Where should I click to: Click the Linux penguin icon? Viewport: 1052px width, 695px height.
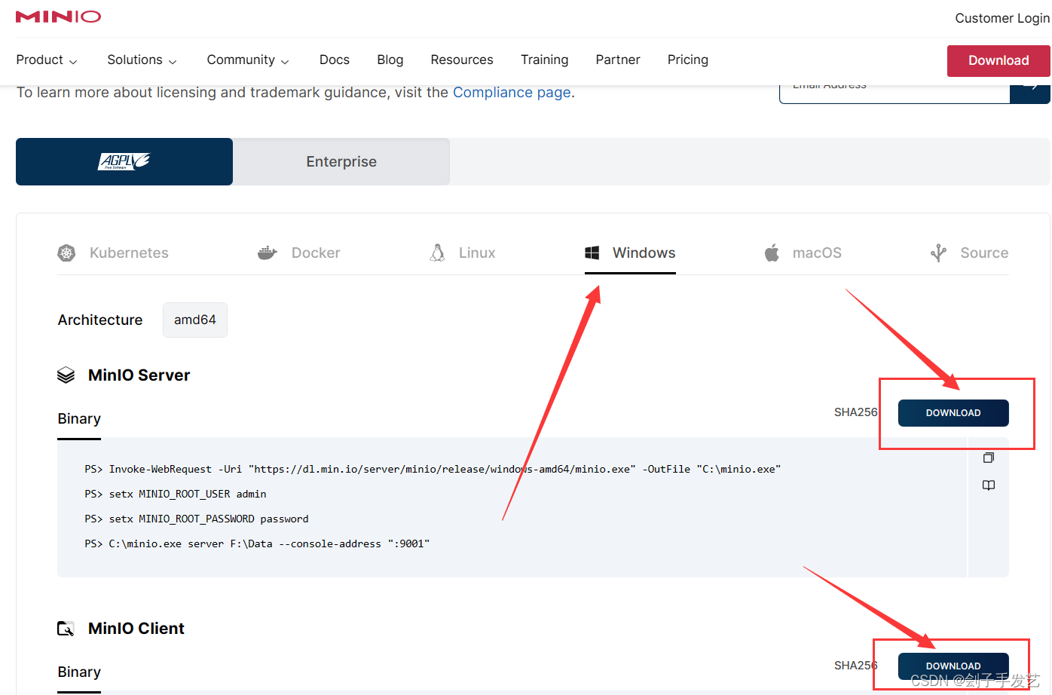click(437, 253)
